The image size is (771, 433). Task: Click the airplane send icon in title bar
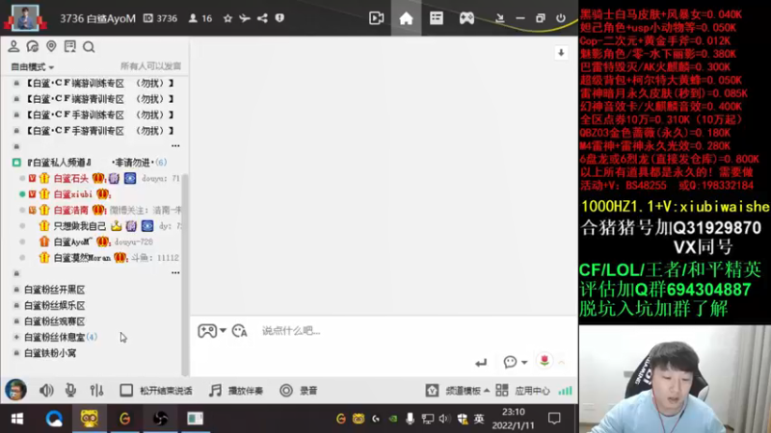[245, 18]
